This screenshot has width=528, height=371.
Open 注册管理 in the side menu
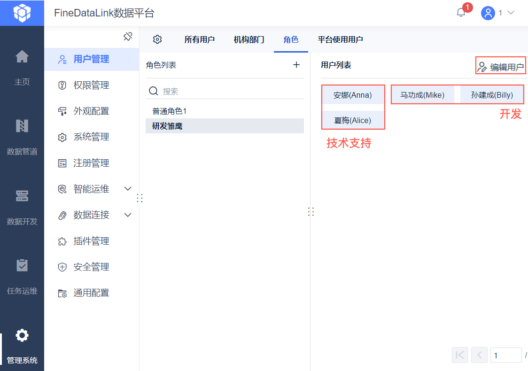coord(92,163)
